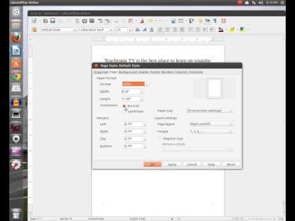
Task: Switch to the Header tab
Action: pyautogui.click(x=144, y=72)
